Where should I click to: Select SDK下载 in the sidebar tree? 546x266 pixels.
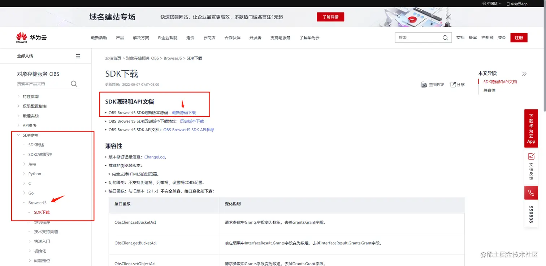pyautogui.click(x=42, y=212)
